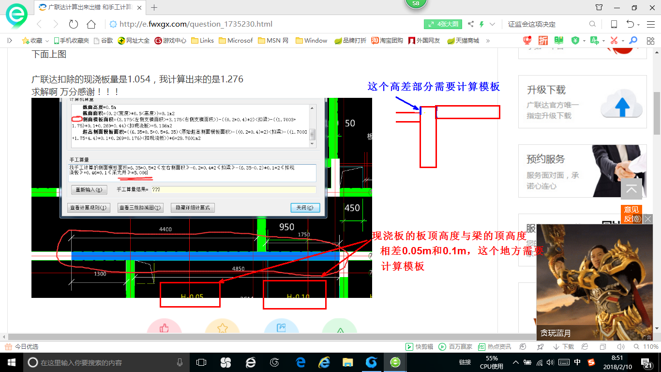The width and height of the screenshot is (661, 372).
Task: Click the share icon in address bar
Action: (471, 24)
